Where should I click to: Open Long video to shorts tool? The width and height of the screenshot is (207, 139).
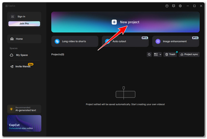[75, 41]
